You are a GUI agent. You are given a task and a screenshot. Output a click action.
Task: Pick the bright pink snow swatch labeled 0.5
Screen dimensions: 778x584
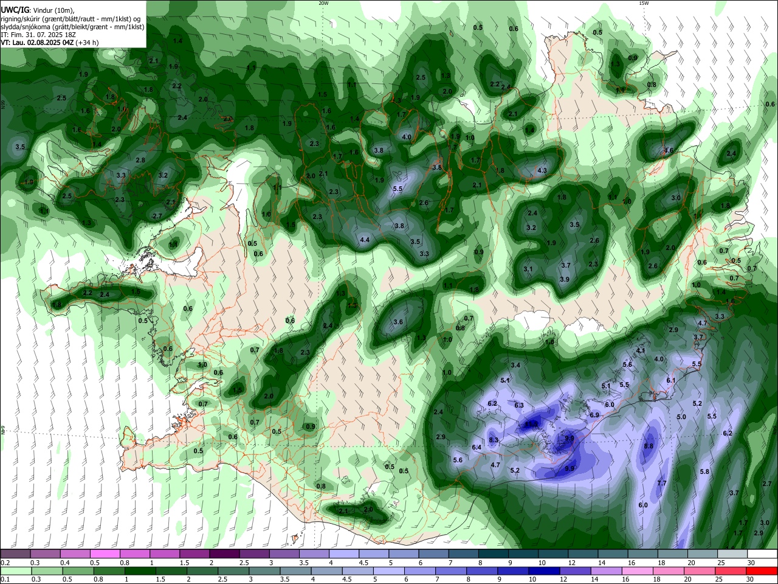point(105,554)
